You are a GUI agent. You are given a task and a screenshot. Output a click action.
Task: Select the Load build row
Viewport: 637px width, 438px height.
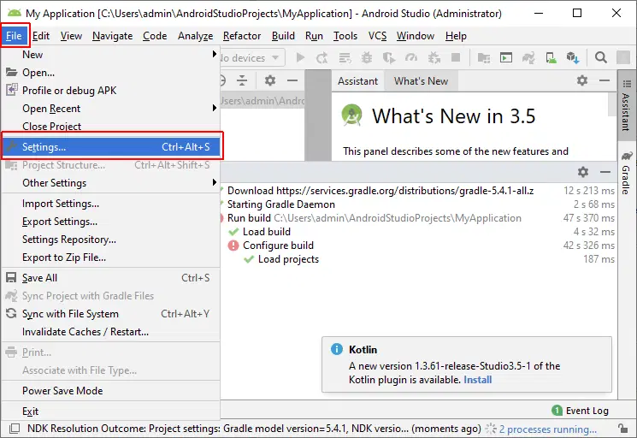(418, 232)
